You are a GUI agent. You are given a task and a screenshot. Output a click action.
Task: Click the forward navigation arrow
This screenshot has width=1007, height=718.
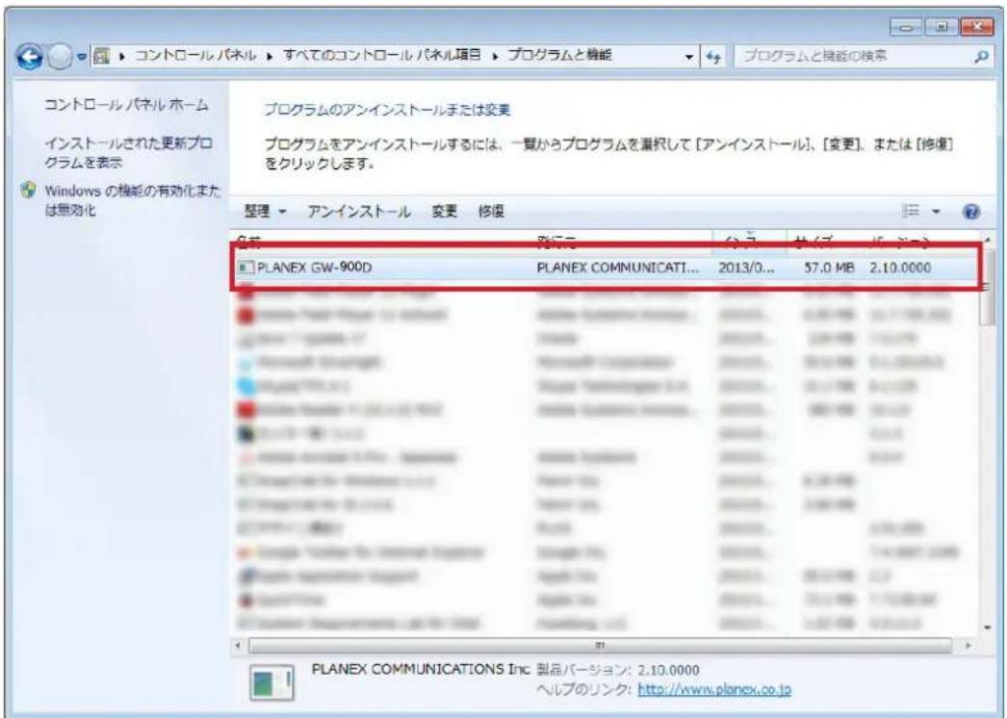click(61, 57)
